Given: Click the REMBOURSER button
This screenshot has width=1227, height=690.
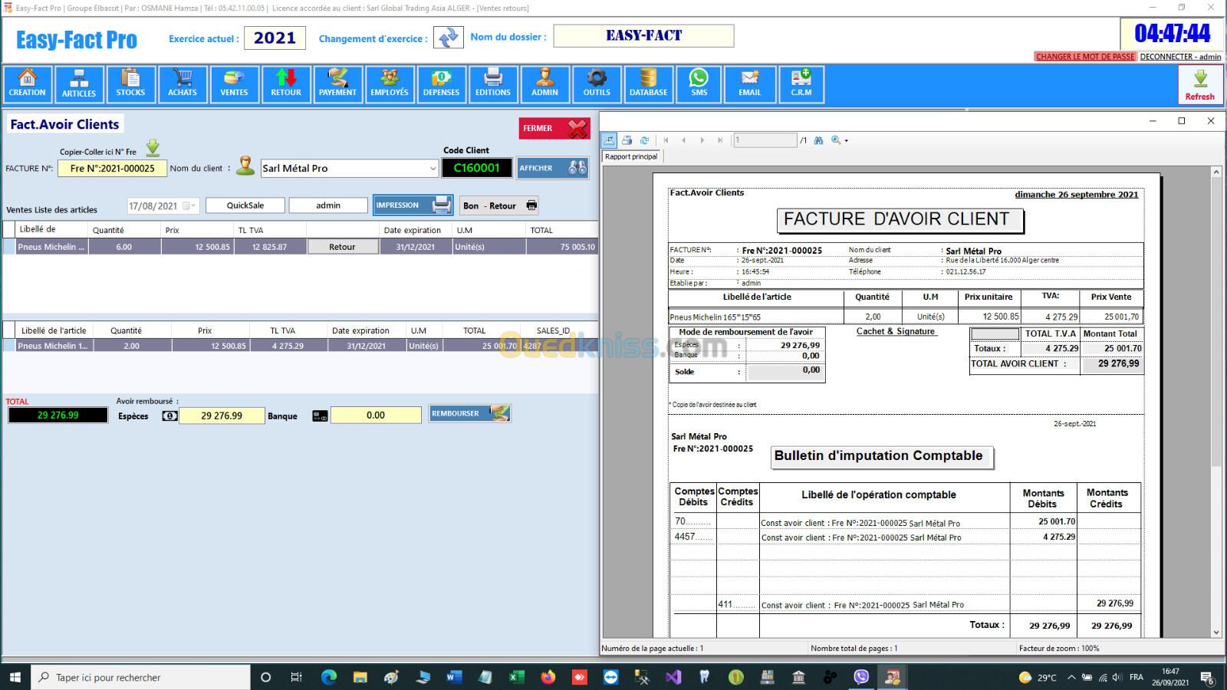Looking at the screenshot, I should pyautogui.click(x=469, y=414).
